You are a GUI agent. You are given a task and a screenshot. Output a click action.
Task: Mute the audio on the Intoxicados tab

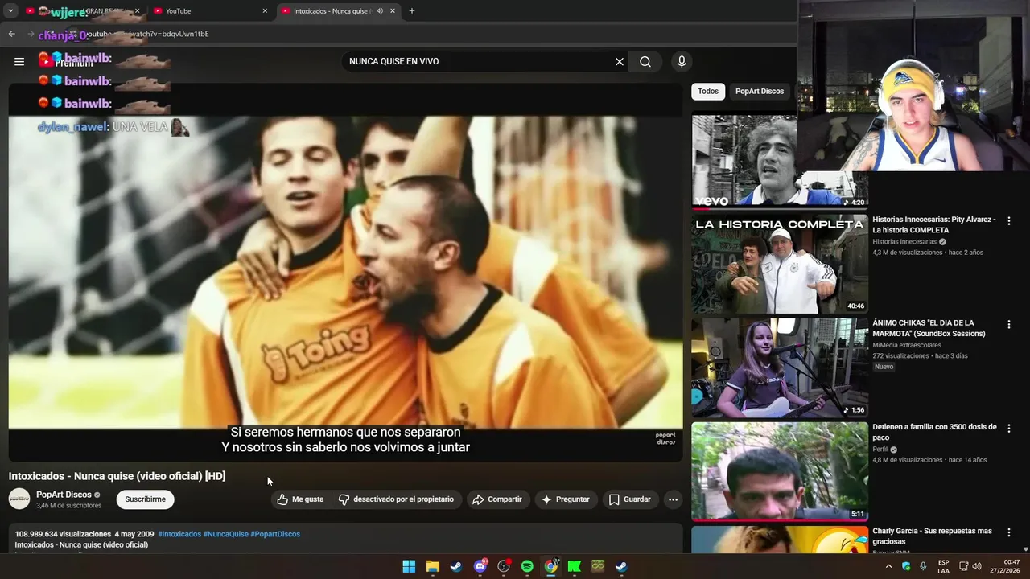point(379,11)
